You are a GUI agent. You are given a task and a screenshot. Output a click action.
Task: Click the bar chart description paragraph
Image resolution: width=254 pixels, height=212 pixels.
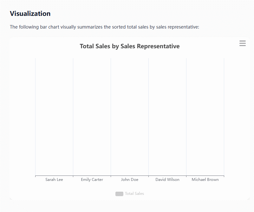click(104, 27)
